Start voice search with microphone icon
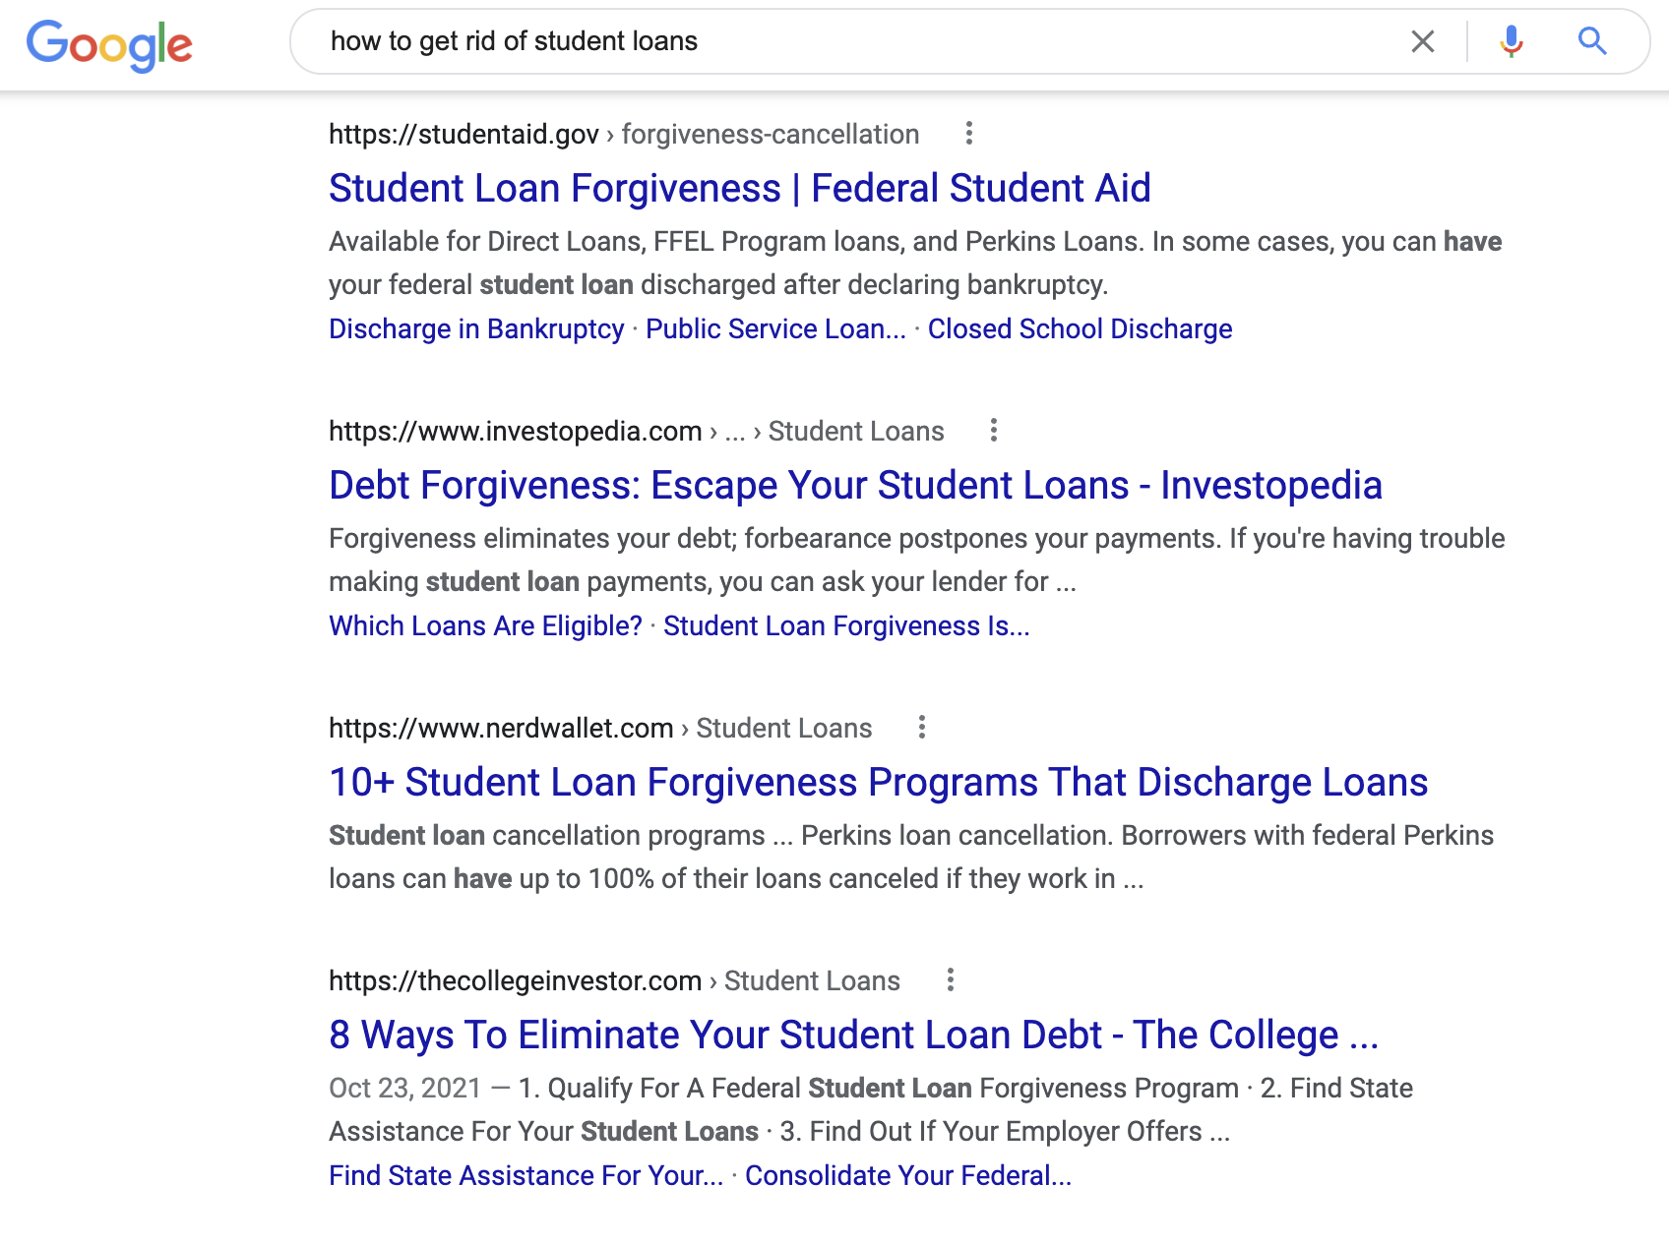Screen dimensions: 1669x1243 point(1512,41)
